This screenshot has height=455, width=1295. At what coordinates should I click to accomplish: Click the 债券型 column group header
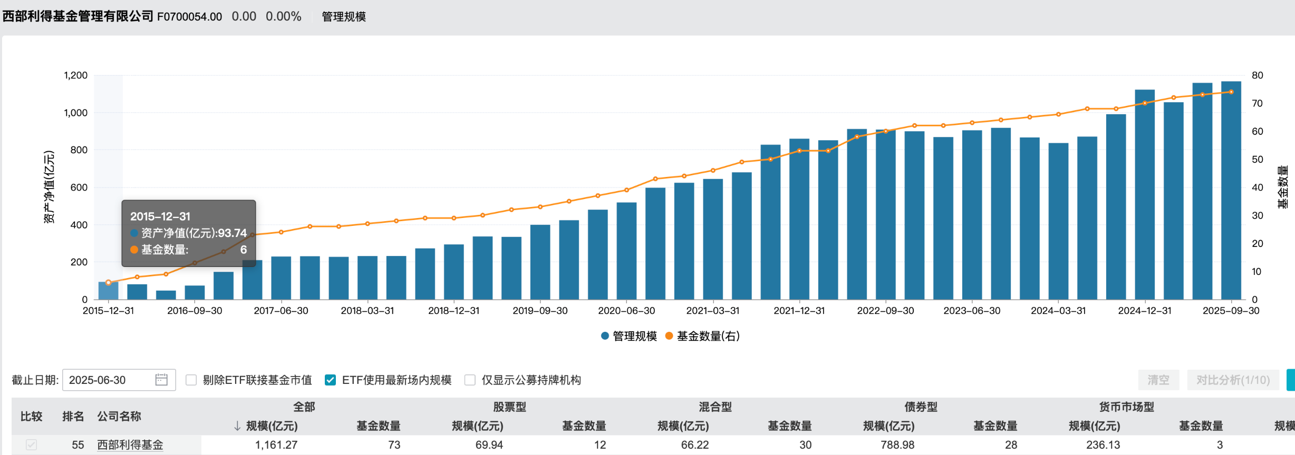click(x=921, y=407)
